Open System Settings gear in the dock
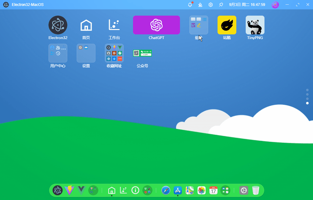Viewport: 313px width, 200px height. tap(244, 190)
